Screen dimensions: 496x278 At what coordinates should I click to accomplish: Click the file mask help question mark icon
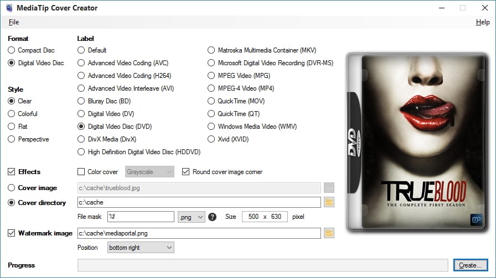(x=212, y=217)
